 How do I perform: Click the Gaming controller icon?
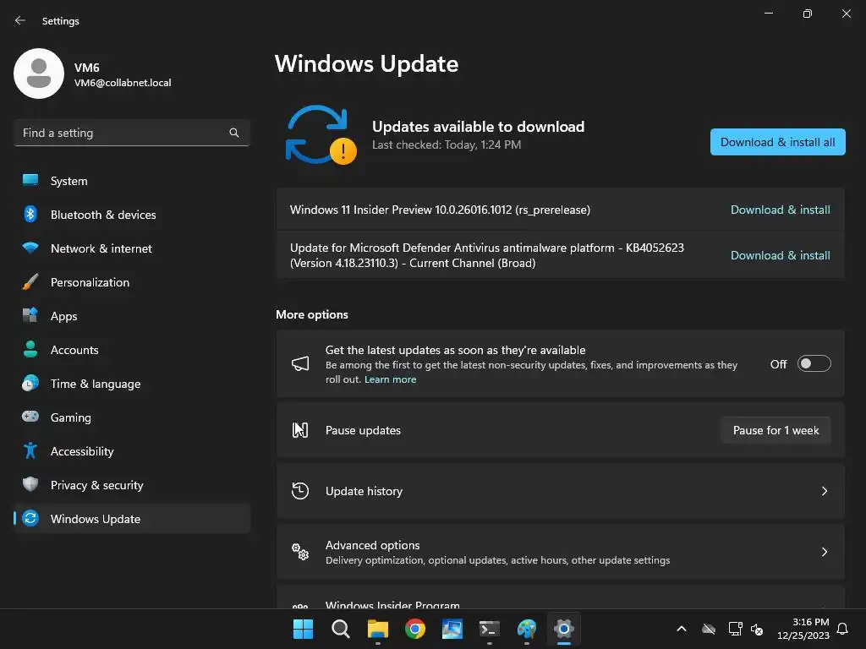click(x=30, y=417)
